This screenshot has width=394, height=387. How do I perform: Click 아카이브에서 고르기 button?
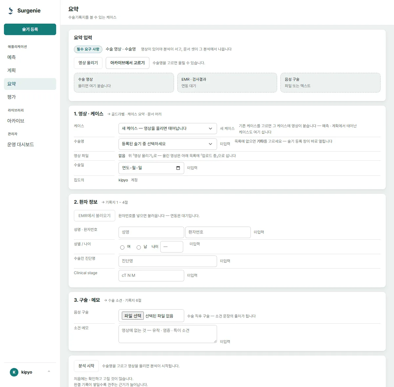click(x=127, y=63)
